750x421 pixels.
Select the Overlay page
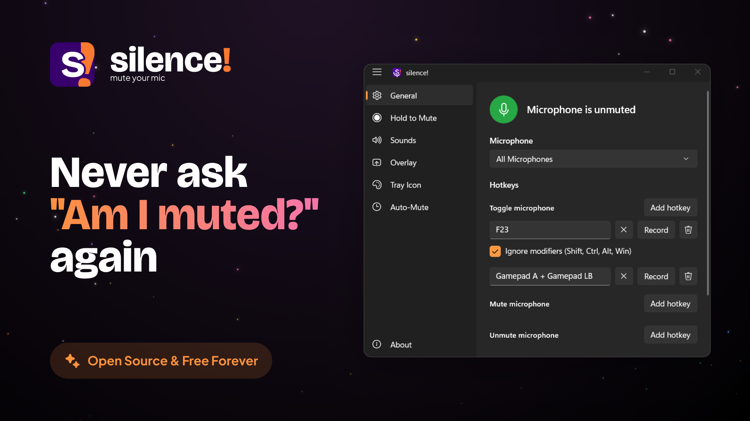tap(420, 163)
